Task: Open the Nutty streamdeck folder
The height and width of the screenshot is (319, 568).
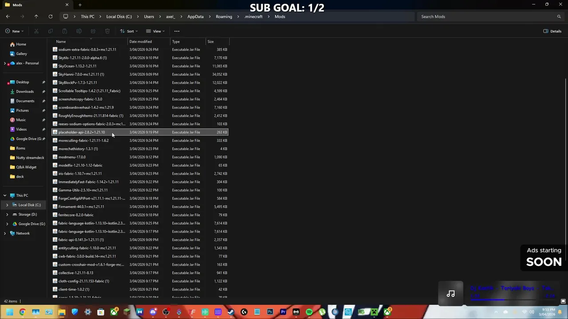Action: 27,158
